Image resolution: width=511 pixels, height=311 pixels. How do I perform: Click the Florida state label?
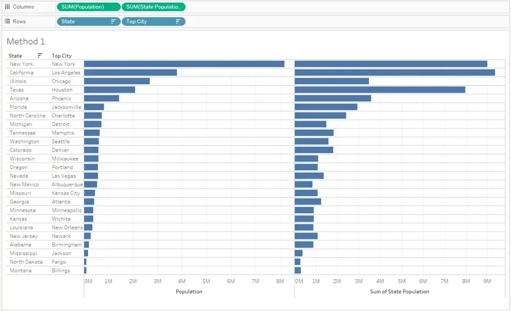click(18, 107)
